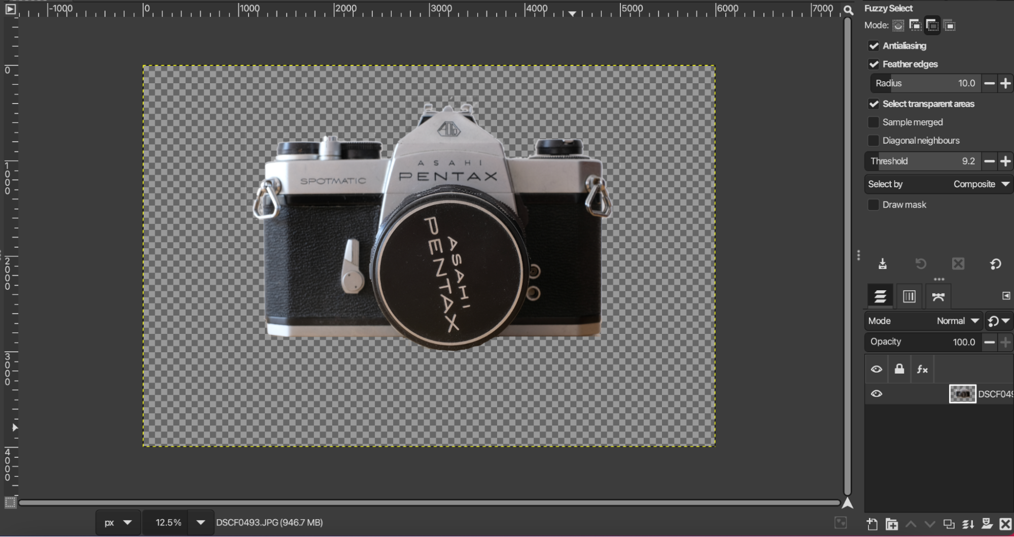Reset tool options to defaults icon
The width and height of the screenshot is (1014, 537).
[x=996, y=264]
